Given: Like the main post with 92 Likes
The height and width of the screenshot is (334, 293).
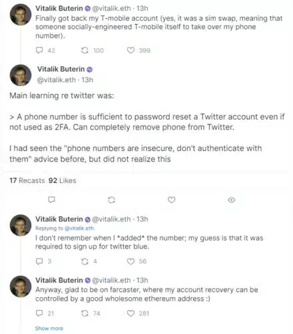Looking at the screenshot, I should [x=171, y=200].
